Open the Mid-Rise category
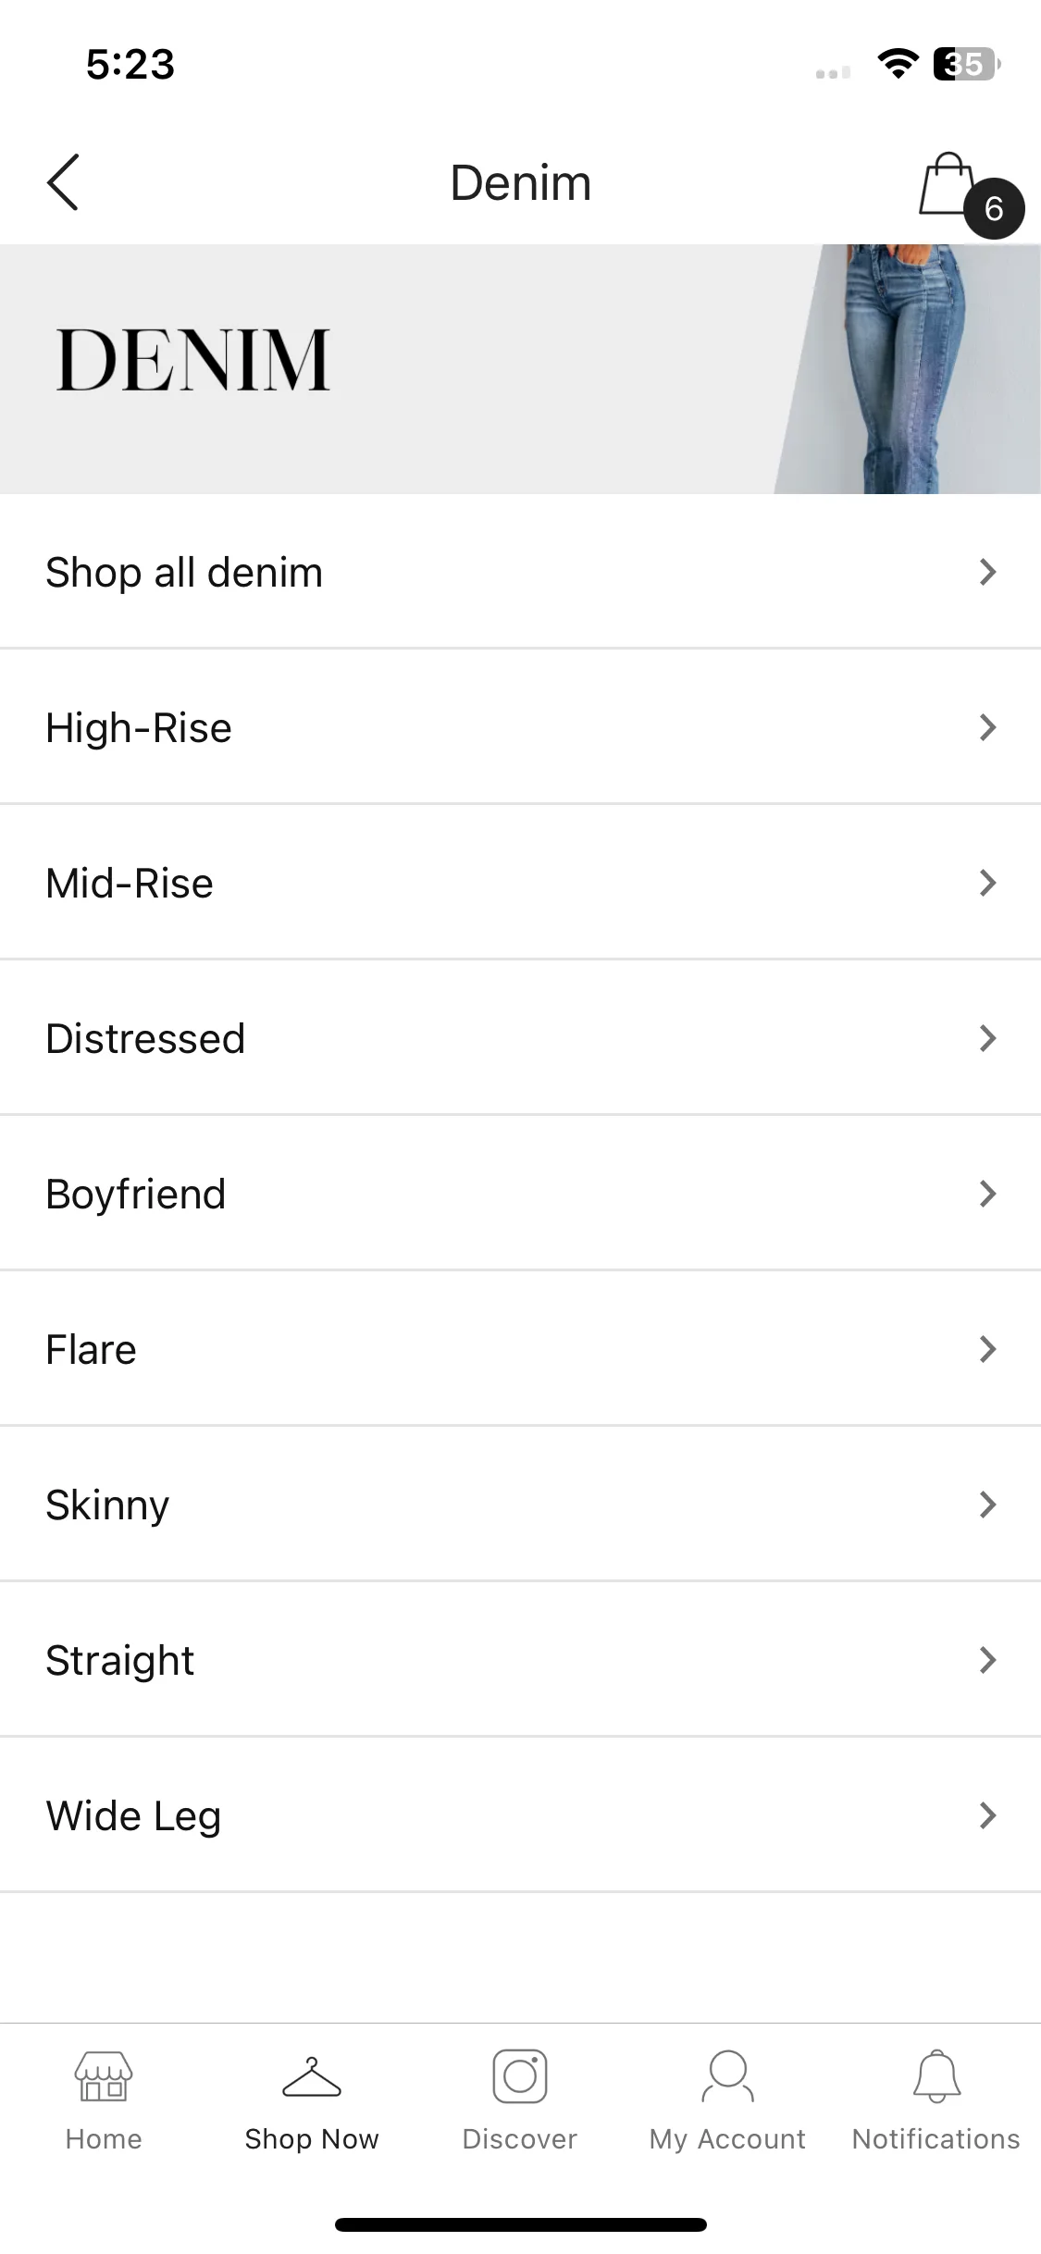This screenshot has height=2254, width=1041. pyautogui.click(x=520, y=883)
